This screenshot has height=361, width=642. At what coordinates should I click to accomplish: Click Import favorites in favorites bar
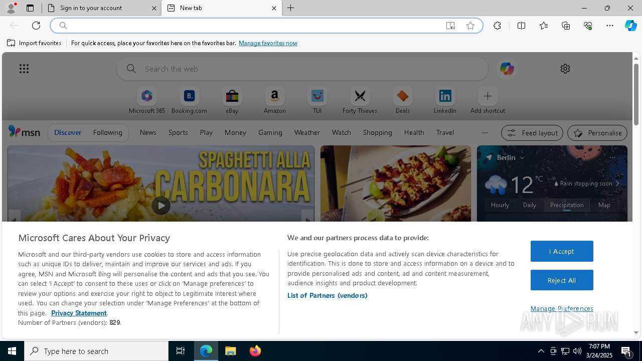click(34, 43)
